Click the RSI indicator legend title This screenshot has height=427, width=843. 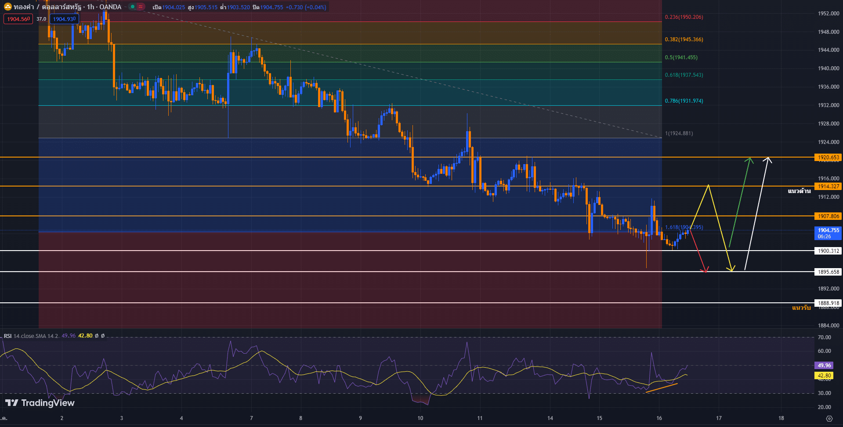tap(7, 336)
